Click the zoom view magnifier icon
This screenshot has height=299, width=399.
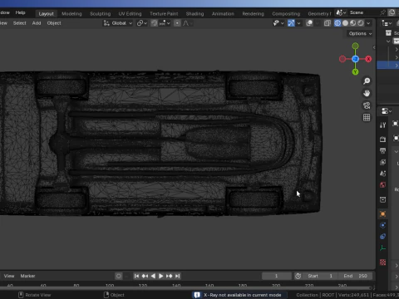[x=367, y=81]
